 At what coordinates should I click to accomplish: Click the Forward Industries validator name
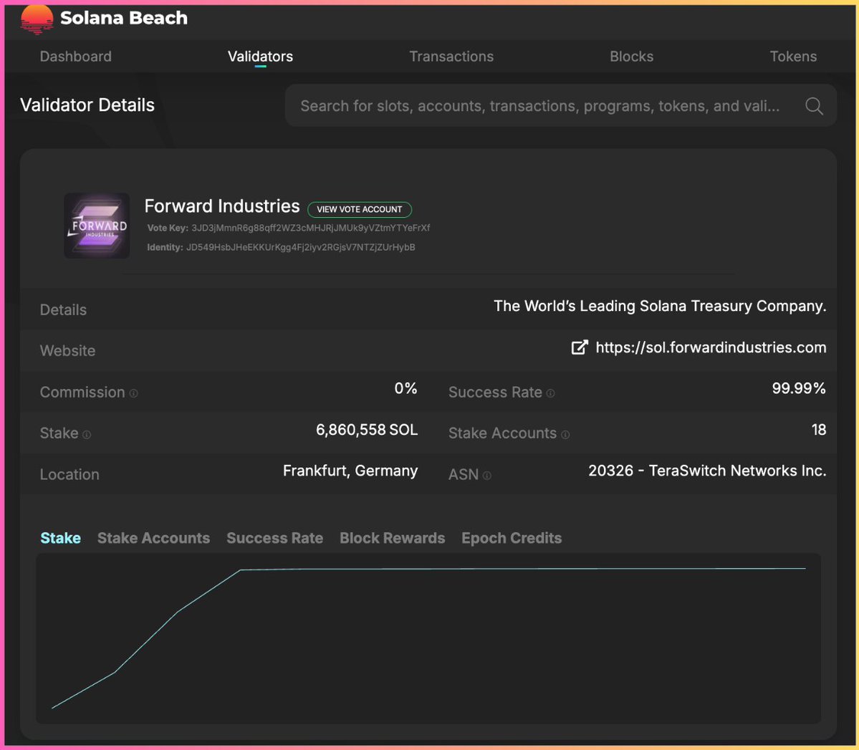[222, 206]
